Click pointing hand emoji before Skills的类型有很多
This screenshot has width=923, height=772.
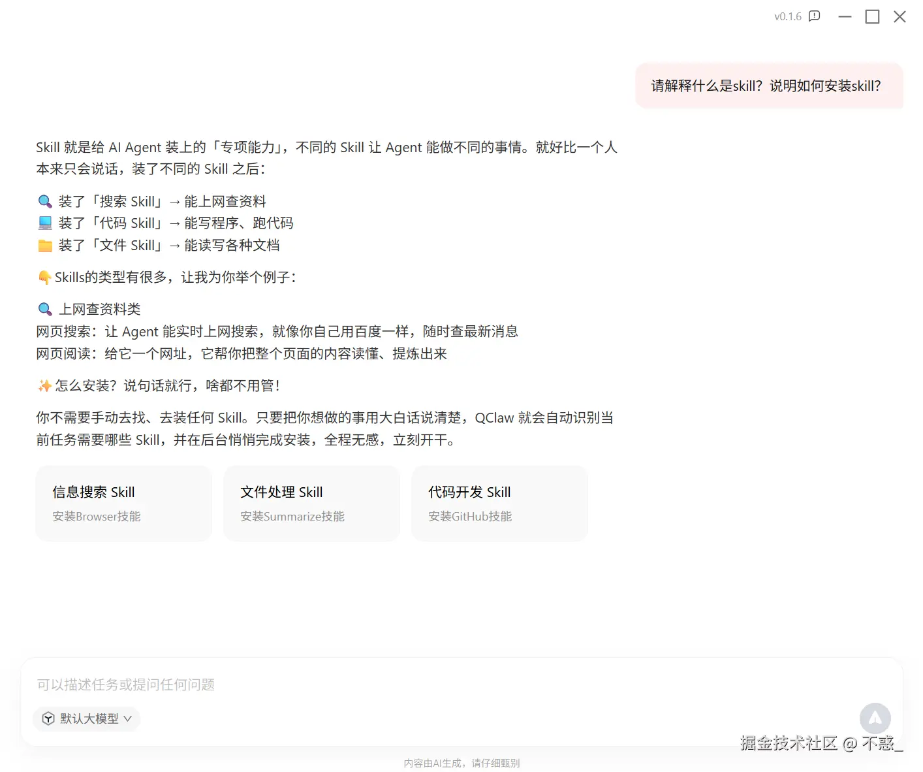(x=44, y=278)
